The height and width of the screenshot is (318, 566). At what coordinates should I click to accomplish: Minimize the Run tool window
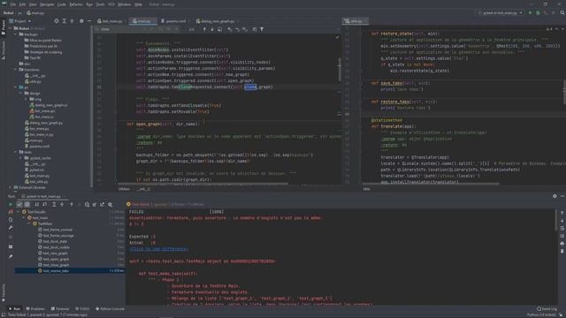(562, 196)
